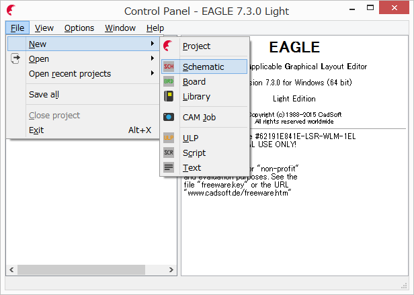Image resolution: width=414 pixels, height=295 pixels.
Task: Click the Open file arrow icon
Action: pyautogui.click(x=15, y=58)
